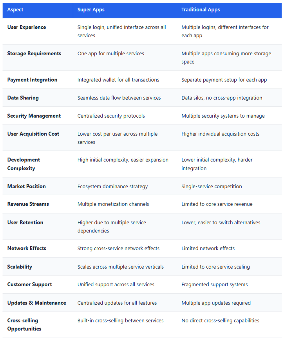This screenshot has width=284, height=340.
Task: Click the Network Effects row label
Action: (27, 248)
